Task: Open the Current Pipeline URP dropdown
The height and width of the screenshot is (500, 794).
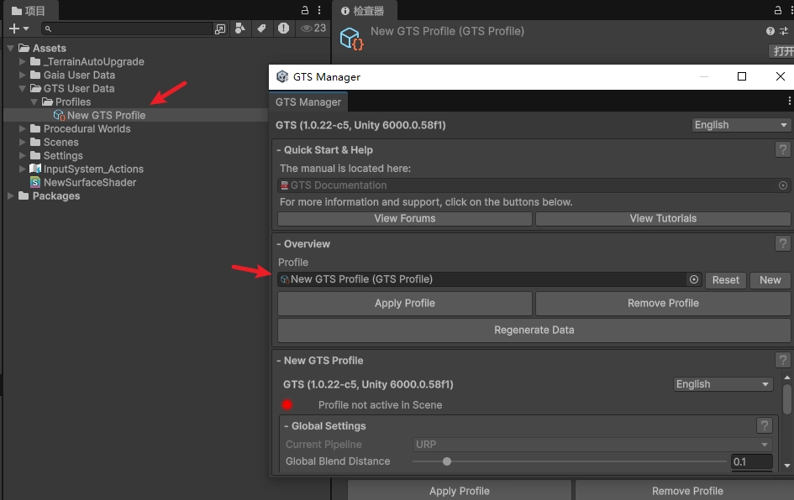Action: pyautogui.click(x=592, y=445)
